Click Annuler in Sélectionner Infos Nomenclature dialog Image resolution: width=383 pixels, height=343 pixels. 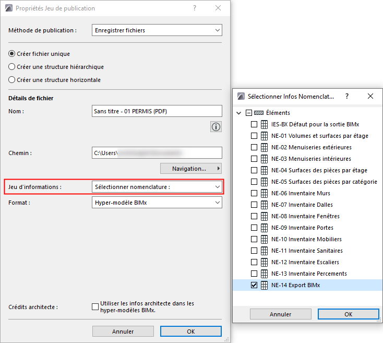click(x=280, y=314)
